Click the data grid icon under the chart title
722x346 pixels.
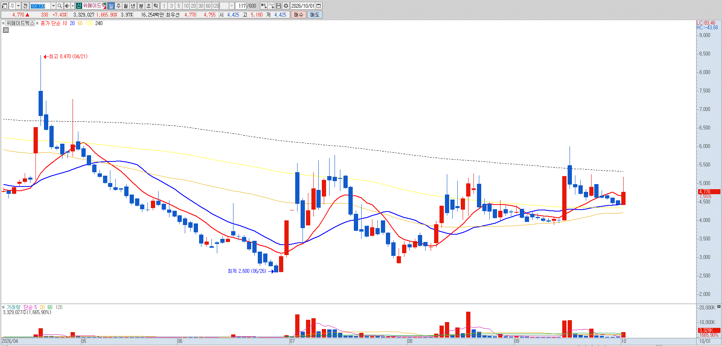pyautogui.click(x=6, y=30)
